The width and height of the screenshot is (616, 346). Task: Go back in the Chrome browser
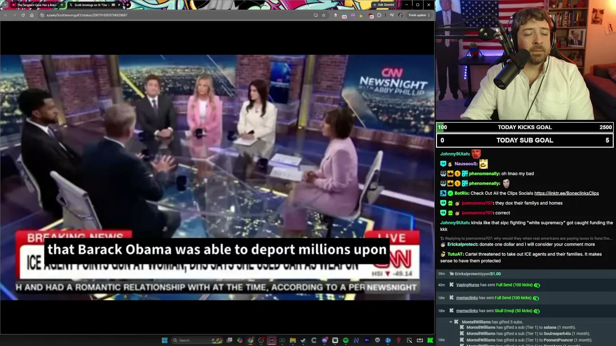tap(6, 15)
